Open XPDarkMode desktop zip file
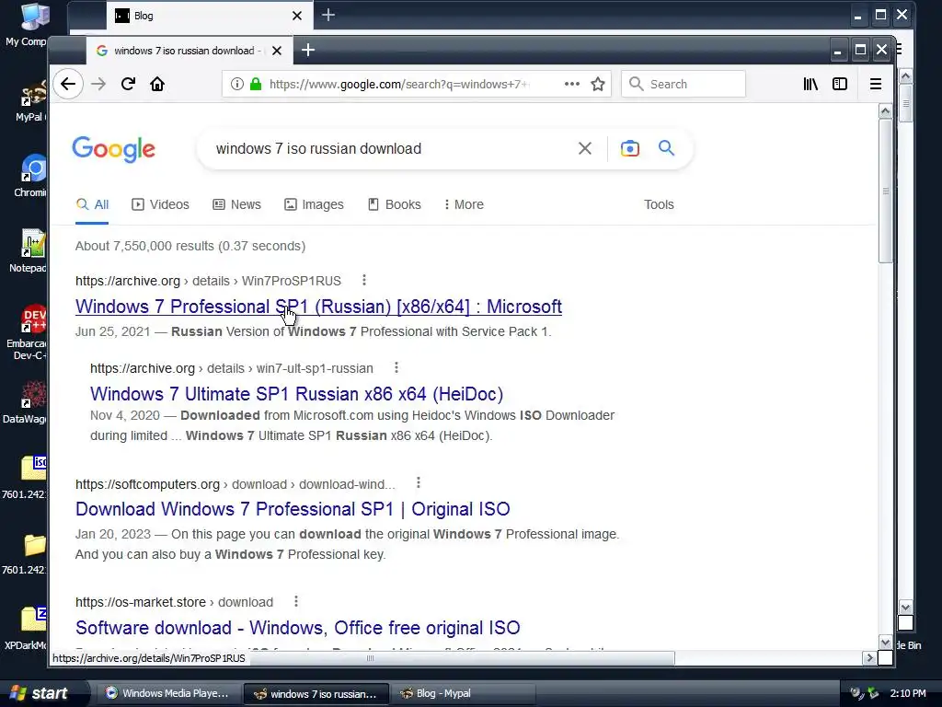Image resolution: width=942 pixels, height=707 pixels. 27,629
